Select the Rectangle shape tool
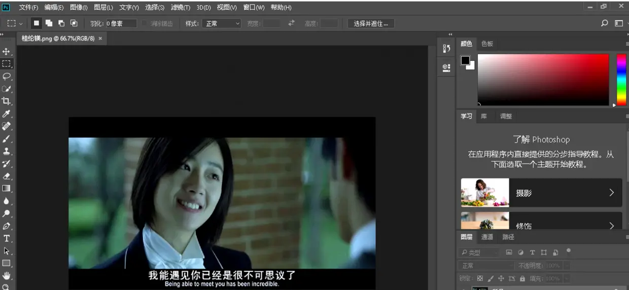This screenshot has width=629, height=290. point(6,263)
